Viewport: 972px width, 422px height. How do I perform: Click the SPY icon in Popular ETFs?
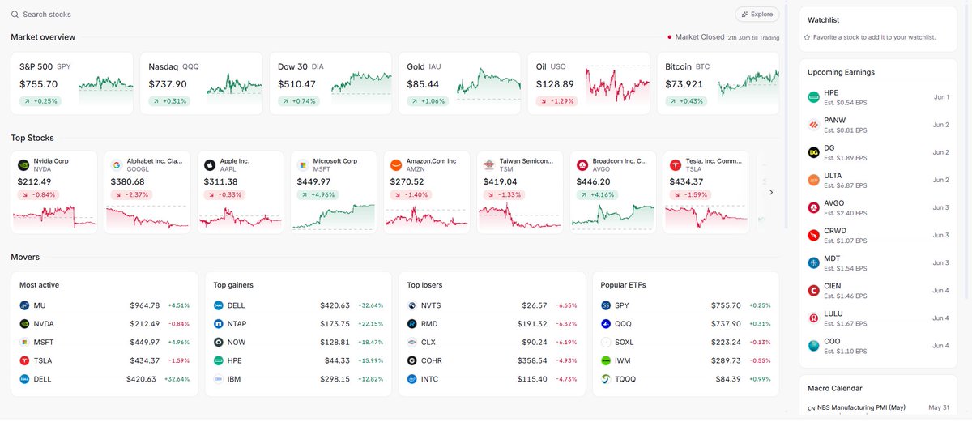pos(606,305)
